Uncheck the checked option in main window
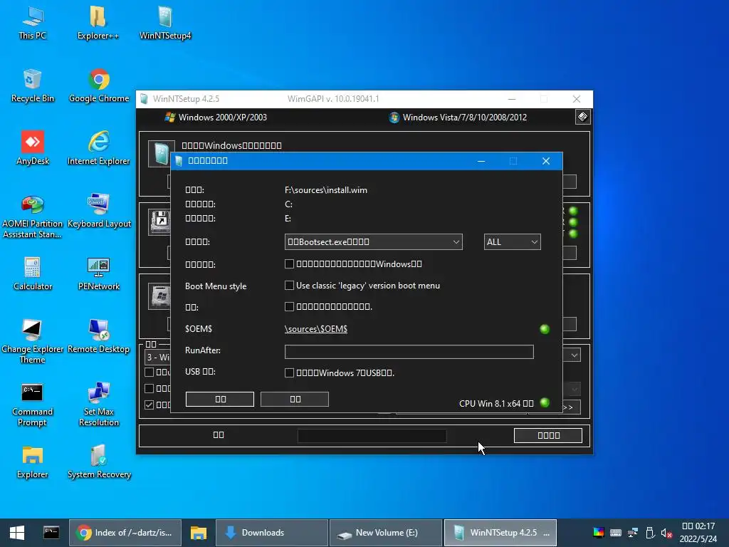 [x=150, y=405]
